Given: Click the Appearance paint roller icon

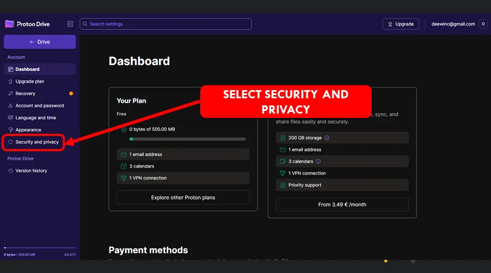Looking at the screenshot, I should pyautogui.click(x=10, y=130).
